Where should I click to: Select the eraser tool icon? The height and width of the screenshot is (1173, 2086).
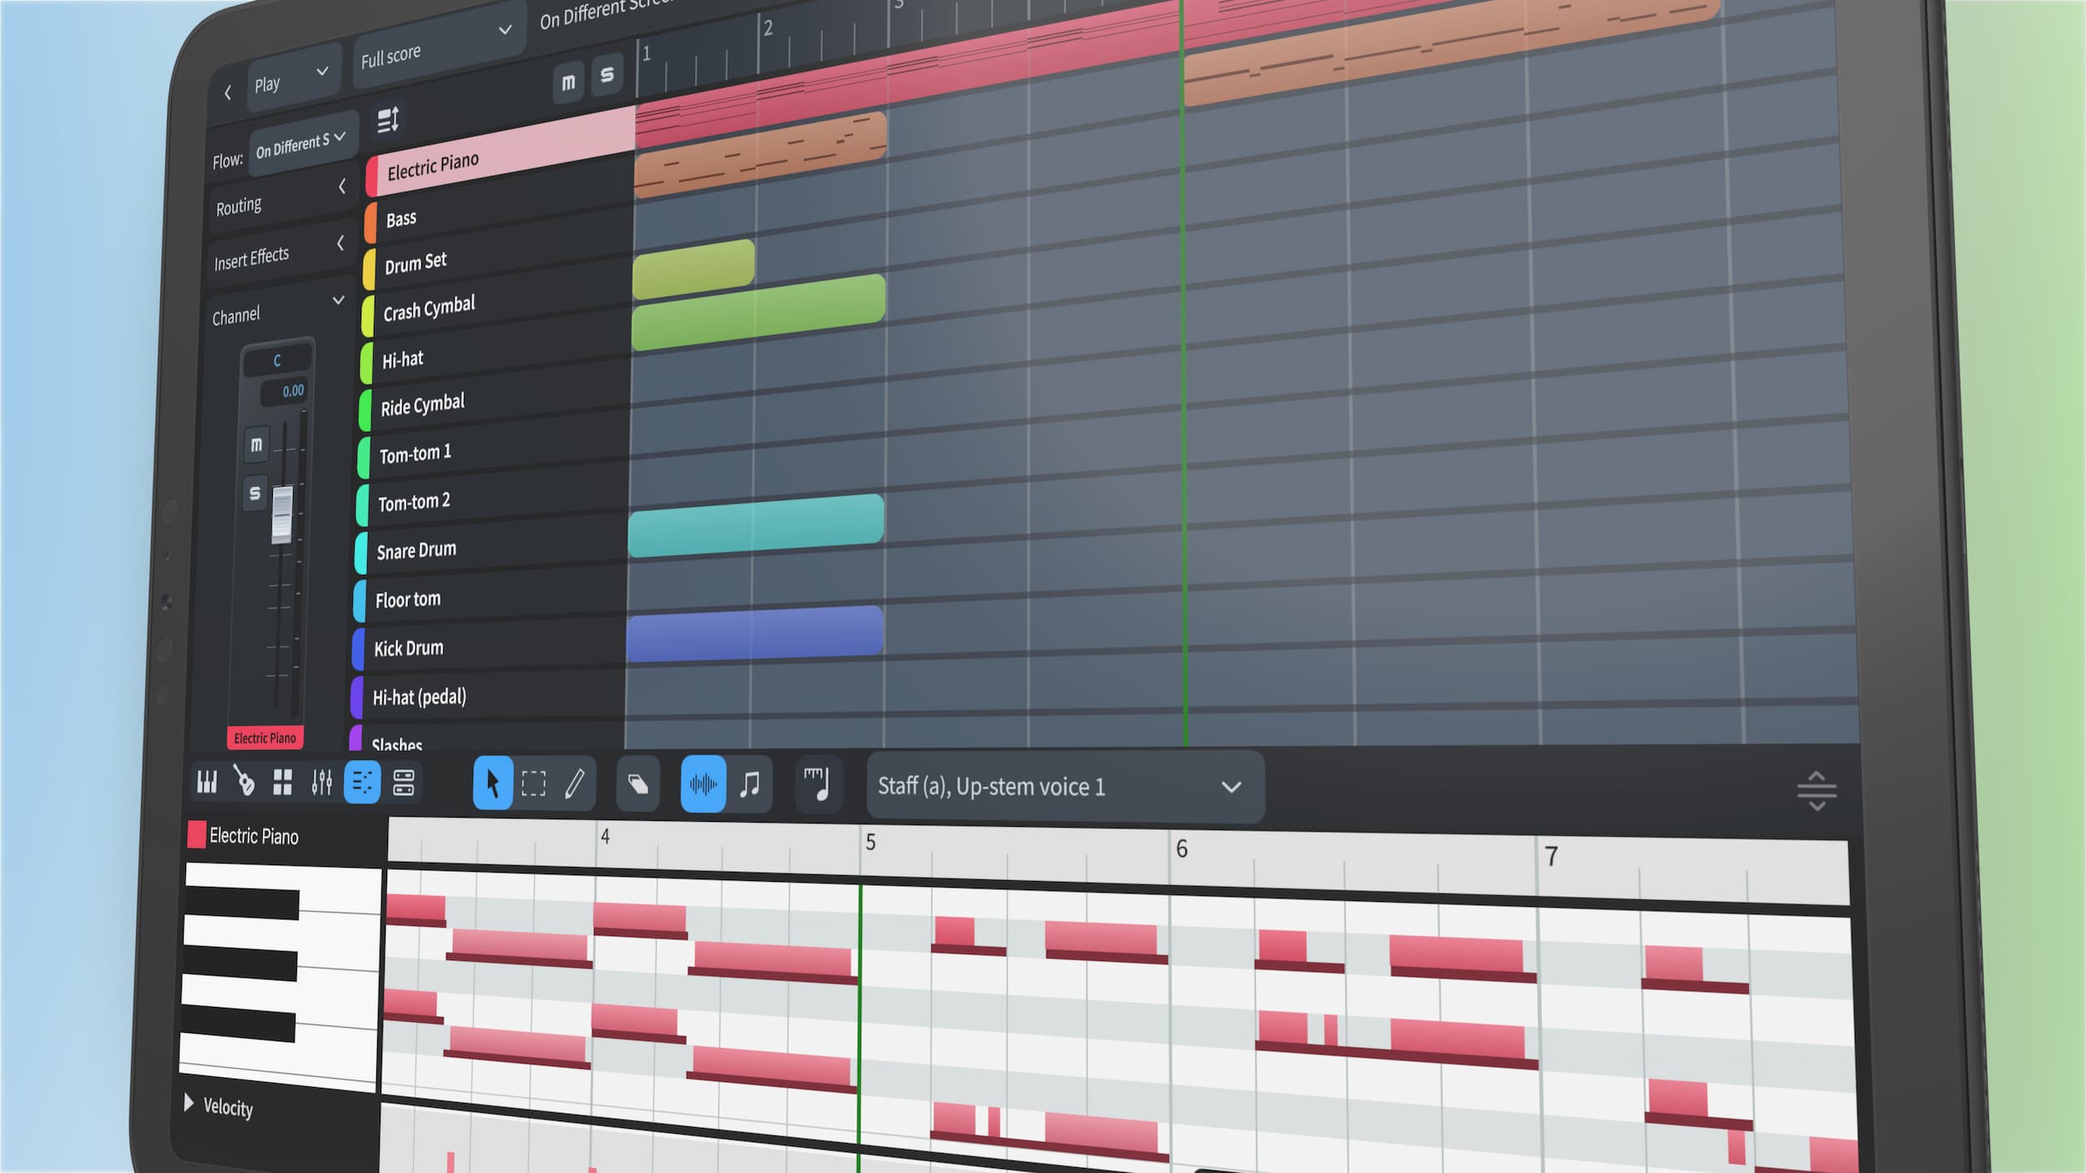point(639,785)
